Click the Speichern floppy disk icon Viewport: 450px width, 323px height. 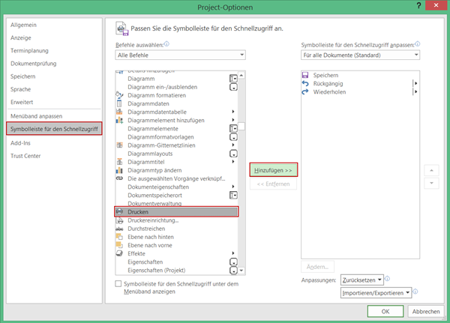(x=305, y=75)
